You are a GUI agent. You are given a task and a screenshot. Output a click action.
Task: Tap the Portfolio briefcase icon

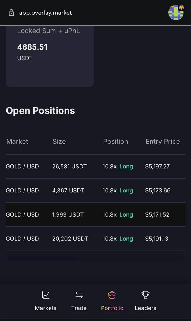[112, 295]
